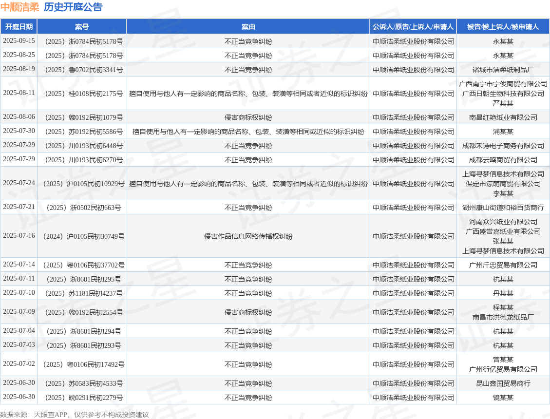550x419 pixels.
Task: Click defendant 广西日朝生物科技有限公司
Action: pyautogui.click(x=503, y=94)
